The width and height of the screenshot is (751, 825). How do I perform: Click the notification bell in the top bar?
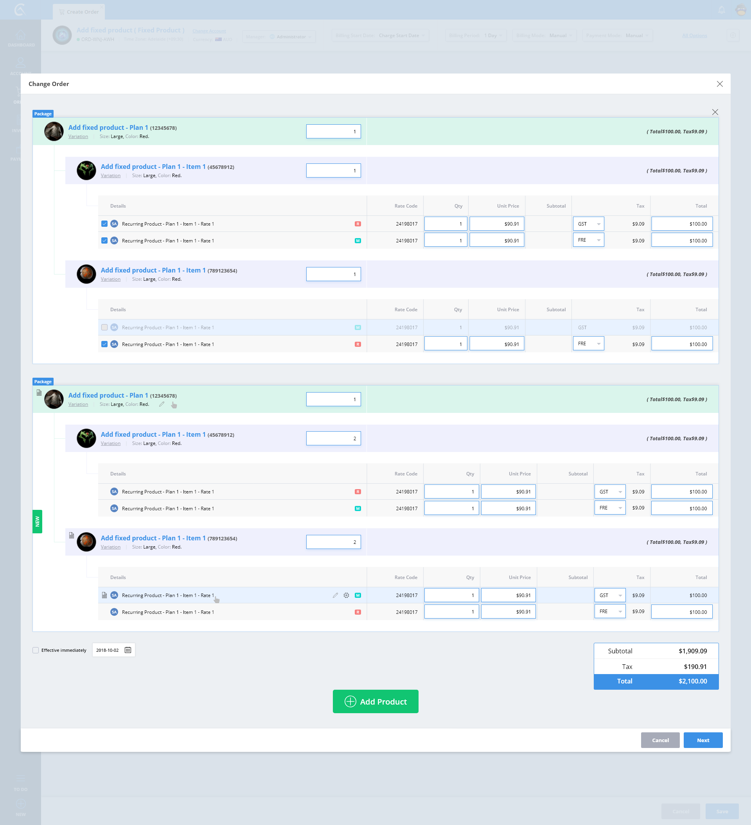click(x=722, y=10)
